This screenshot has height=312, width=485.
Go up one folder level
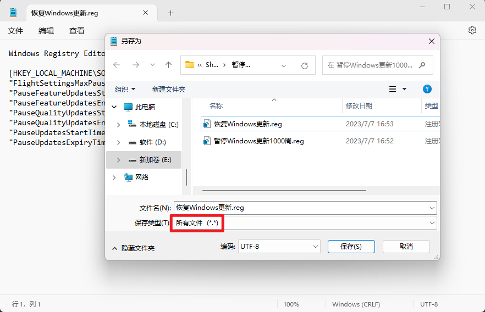tap(168, 65)
